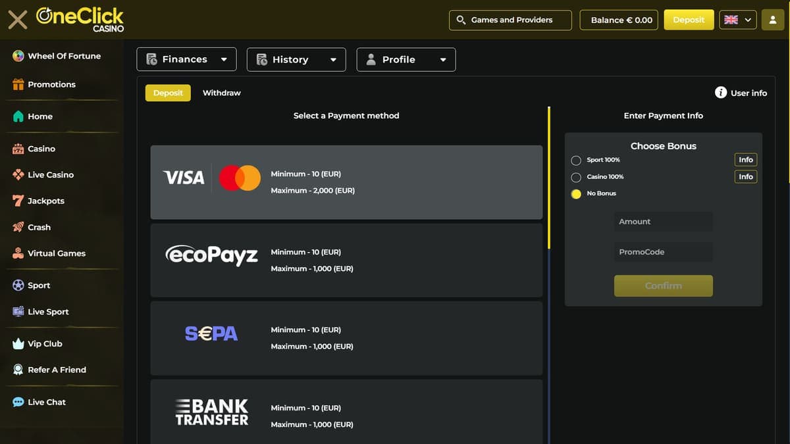Click the Home house icon

[18, 116]
